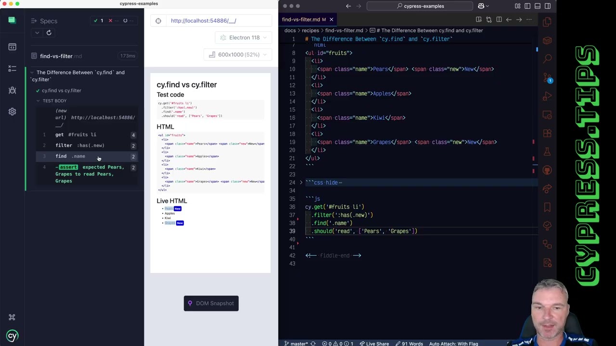The width and height of the screenshot is (616, 346).
Task: Open Live Share arrow icon in activity bar
Action: click(x=547, y=189)
